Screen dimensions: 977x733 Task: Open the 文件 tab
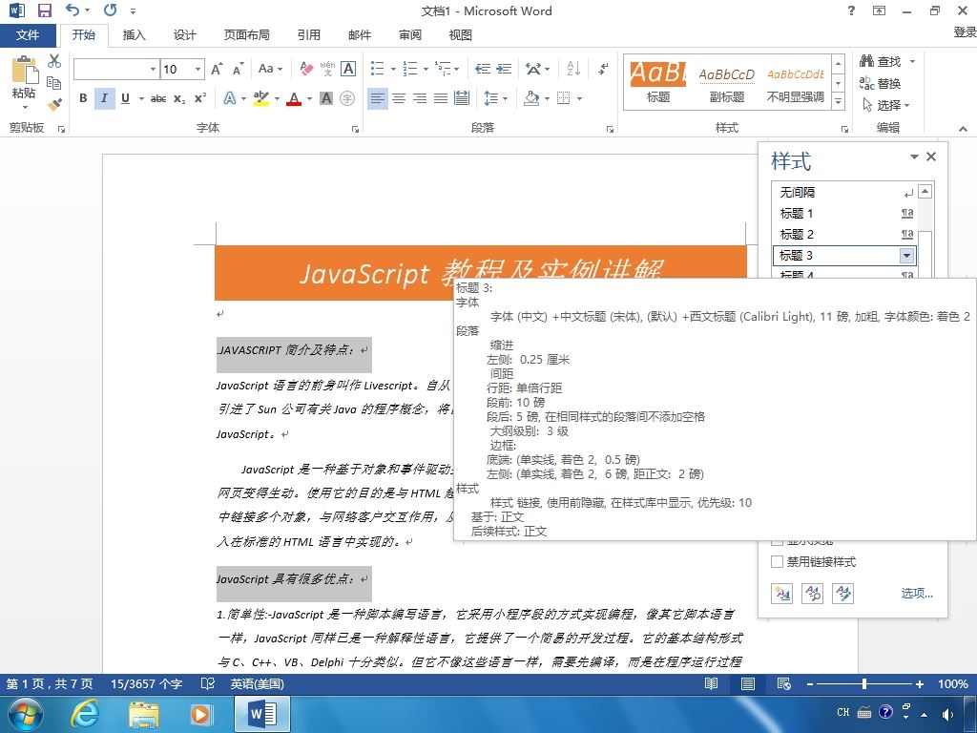pyautogui.click(x=28, y=35)
